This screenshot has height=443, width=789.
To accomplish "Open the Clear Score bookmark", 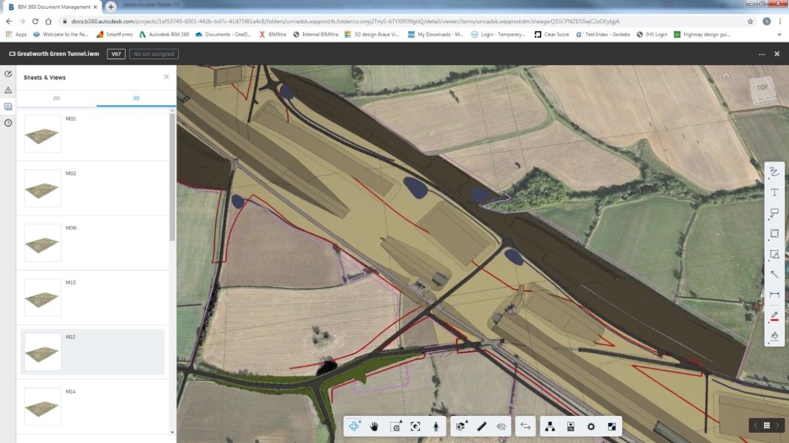I will pyautogui.click(x=552, y=34).
